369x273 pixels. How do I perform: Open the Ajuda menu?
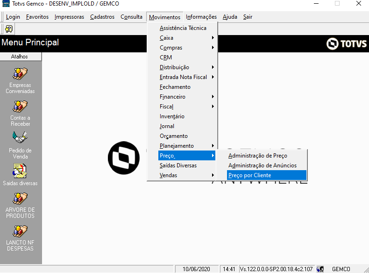[x=230, y=17]
